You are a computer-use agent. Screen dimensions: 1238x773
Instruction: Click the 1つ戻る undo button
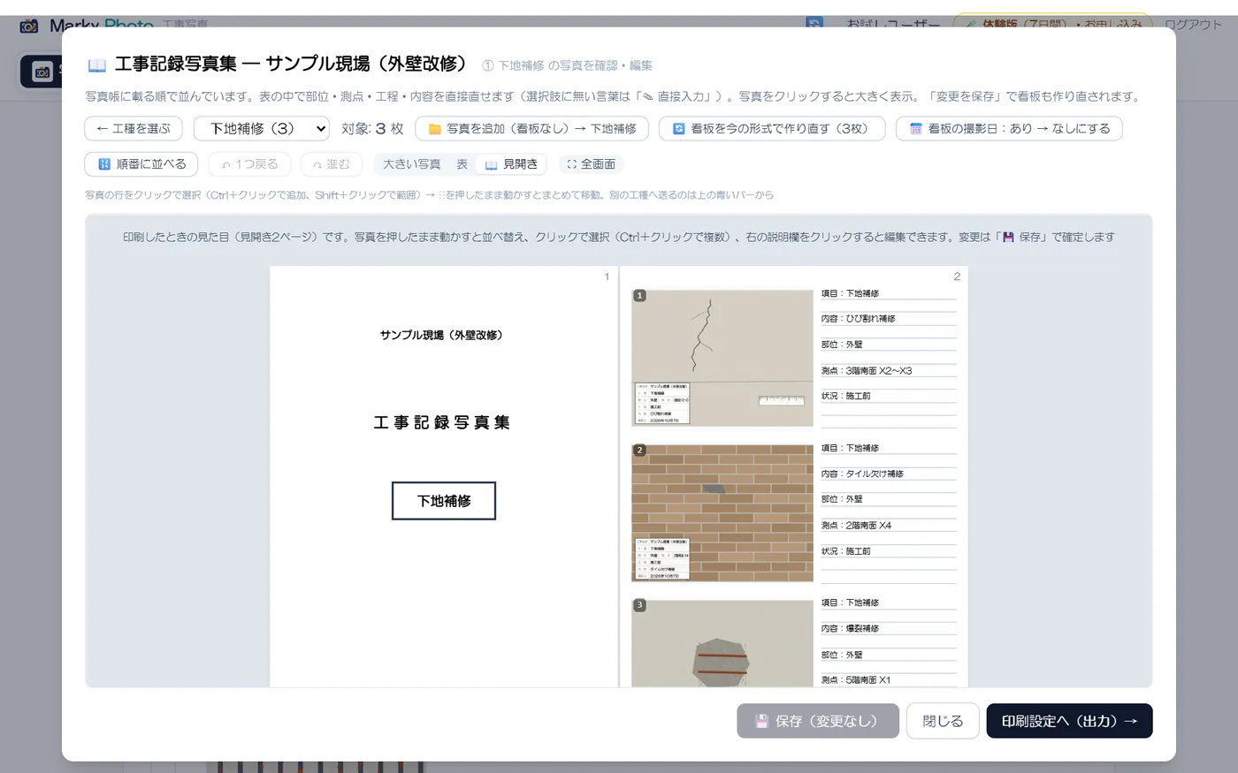coord(249,164)
